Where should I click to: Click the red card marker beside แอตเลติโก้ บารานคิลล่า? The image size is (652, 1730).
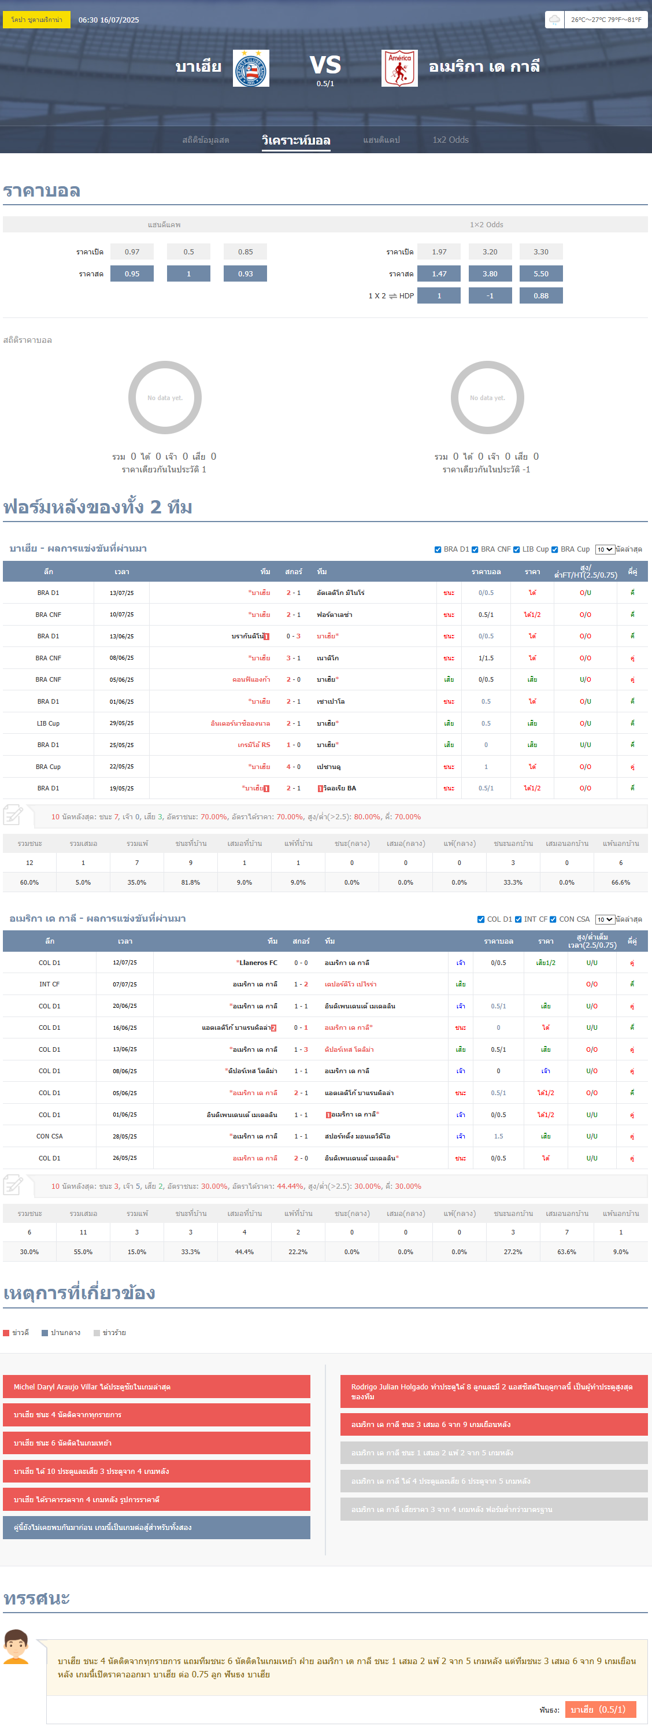tap(274, 1027)
